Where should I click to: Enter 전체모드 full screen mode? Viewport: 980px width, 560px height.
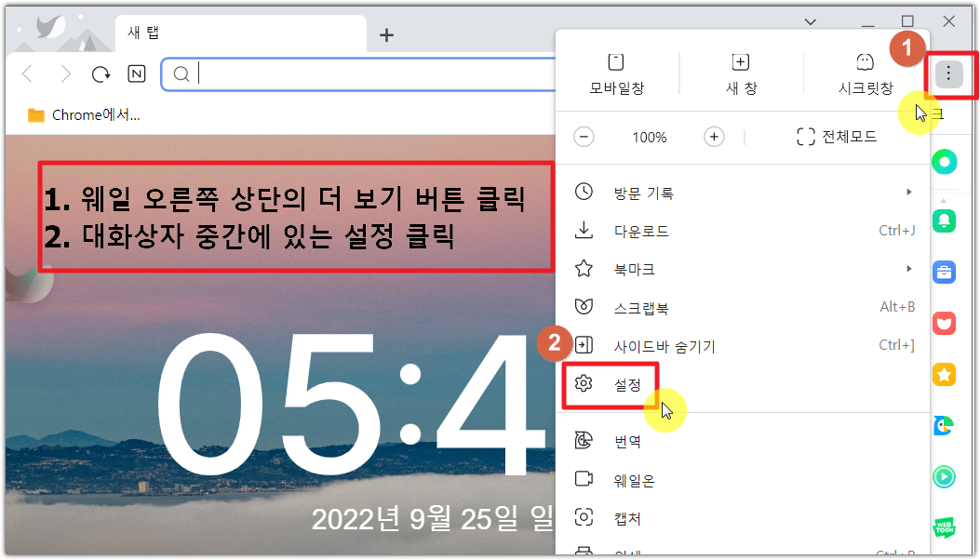(x=837, y=136)
